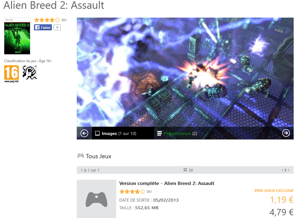Click the Gold exclusive price 1,19 €

coord(282,200)
